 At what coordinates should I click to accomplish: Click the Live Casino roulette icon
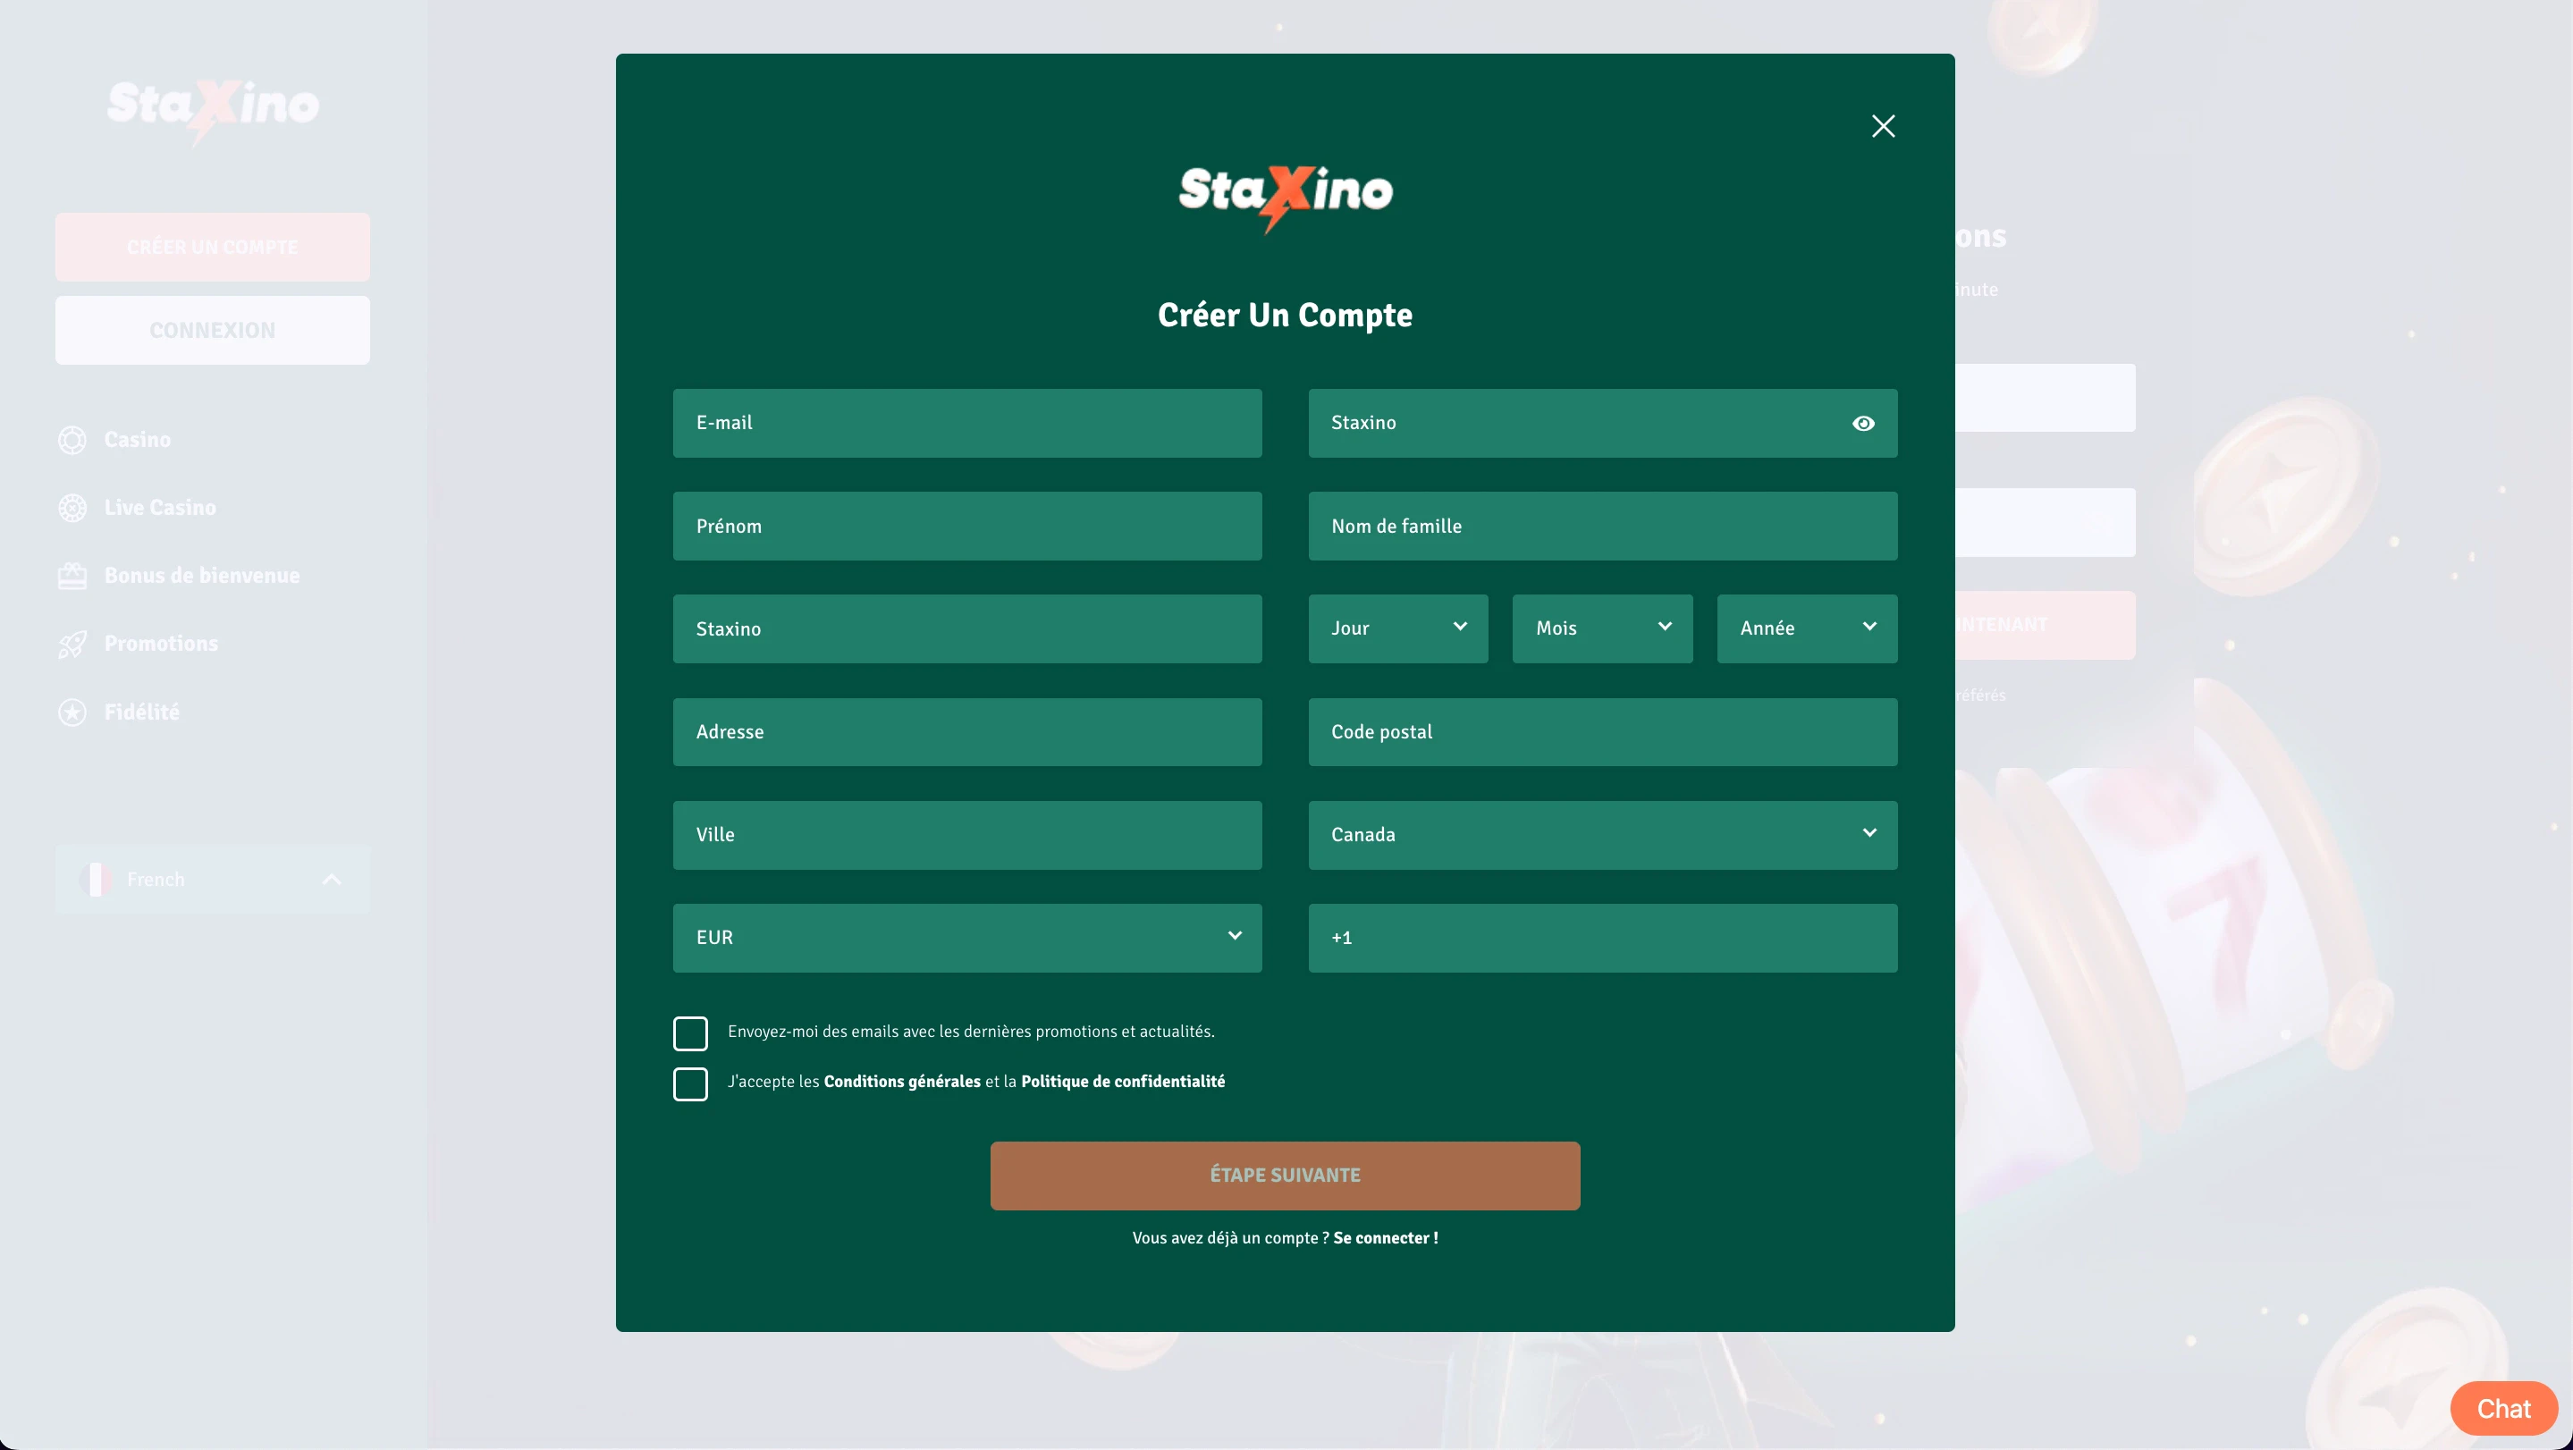[72, 509]
